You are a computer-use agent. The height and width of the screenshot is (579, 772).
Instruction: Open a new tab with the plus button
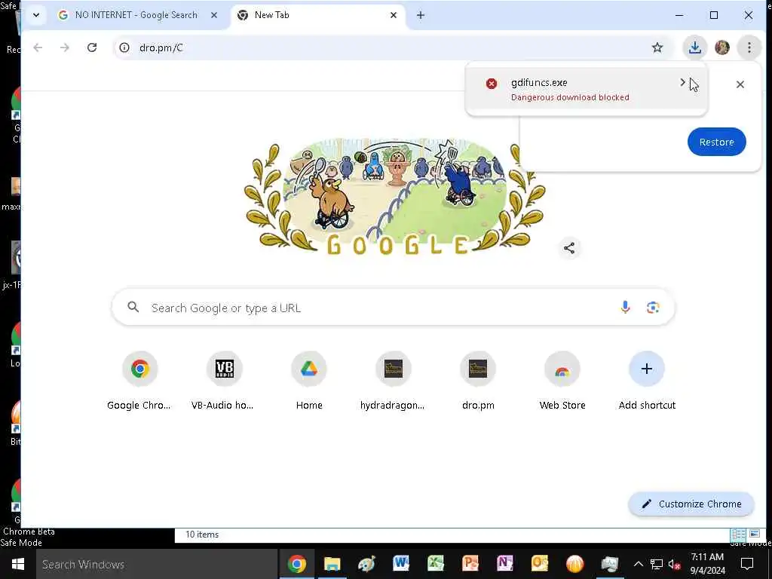click(421, 15)
